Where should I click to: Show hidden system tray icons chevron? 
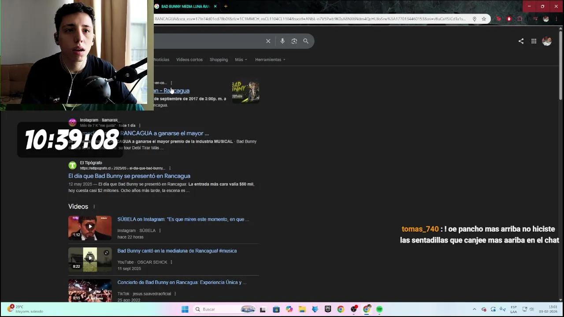tap(474, 309)
